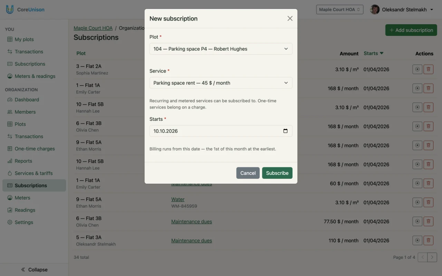Delete subscription for 3 — Flat 2A

coord(429,69)
